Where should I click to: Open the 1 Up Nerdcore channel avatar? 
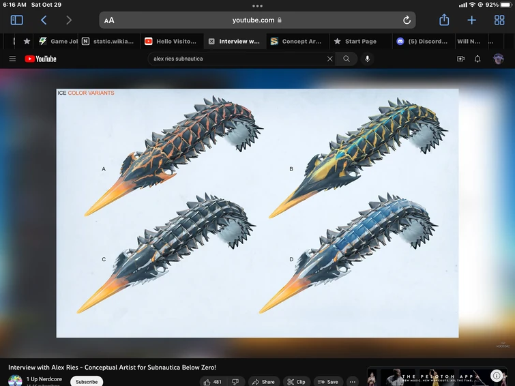pos(15,381)
